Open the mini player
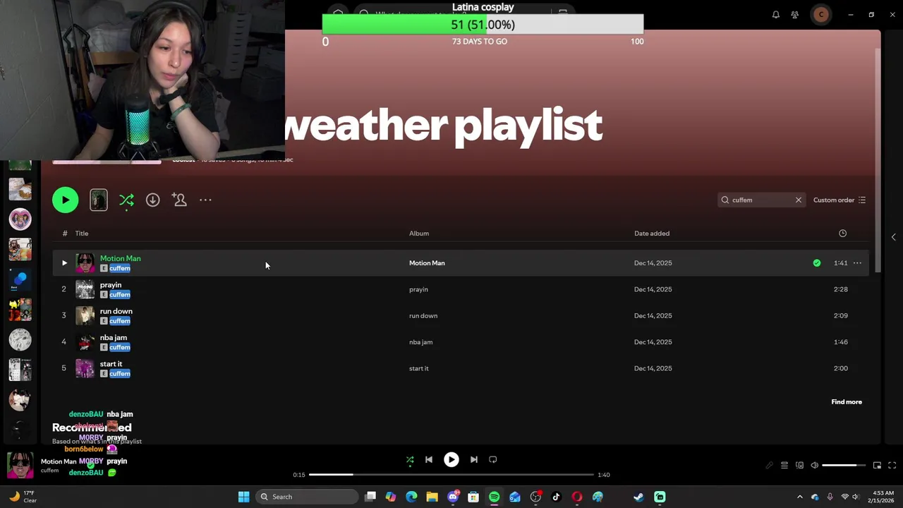The image size is (903, 508). [877, 465]
